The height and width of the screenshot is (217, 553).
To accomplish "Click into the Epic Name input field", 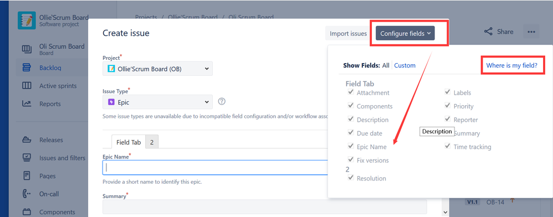I will (215, 168).
